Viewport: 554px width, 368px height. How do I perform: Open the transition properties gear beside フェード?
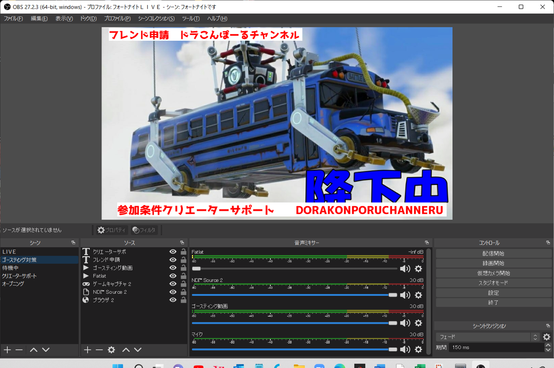tap(547, 337)
